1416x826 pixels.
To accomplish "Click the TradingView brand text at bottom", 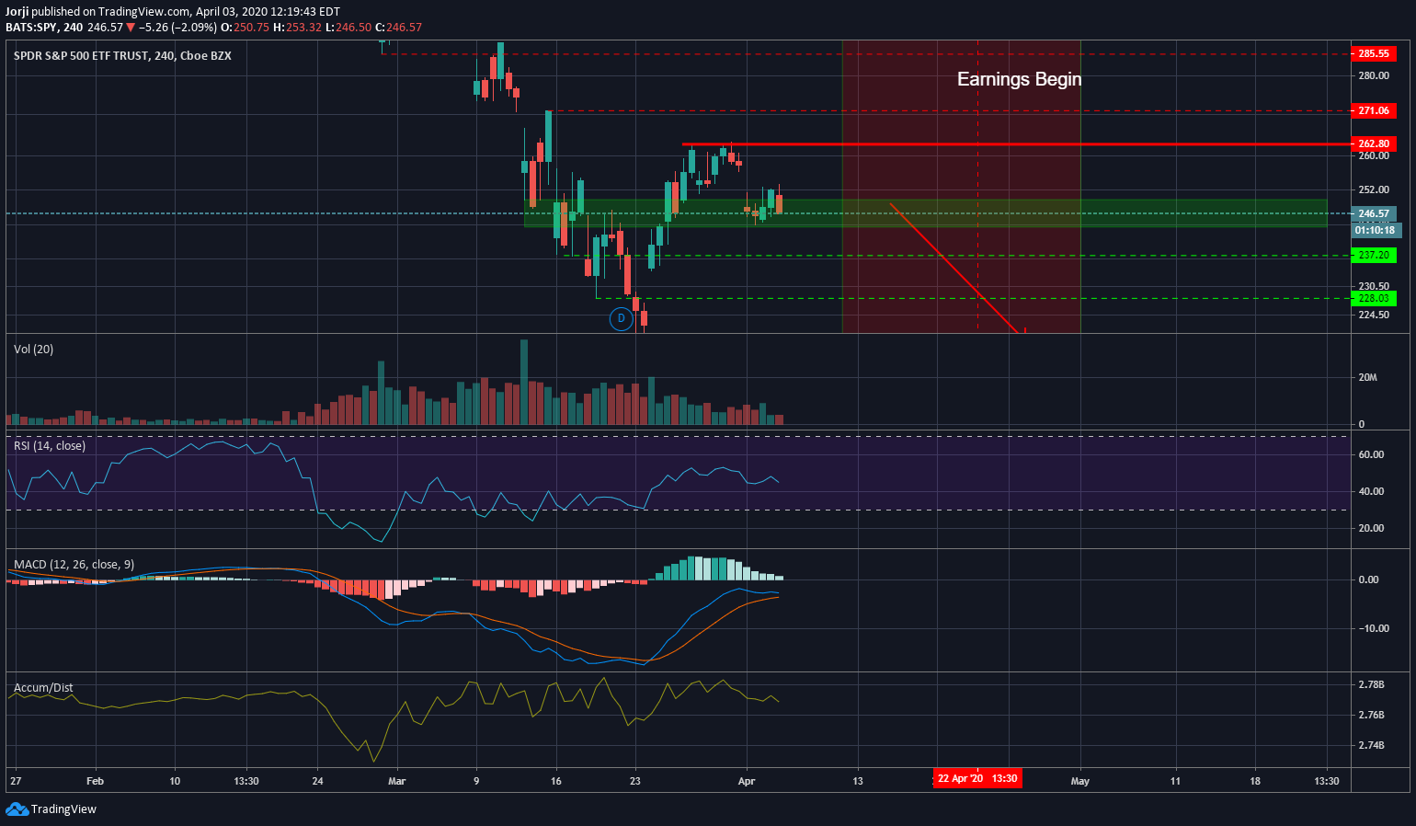I will point(63,809).
